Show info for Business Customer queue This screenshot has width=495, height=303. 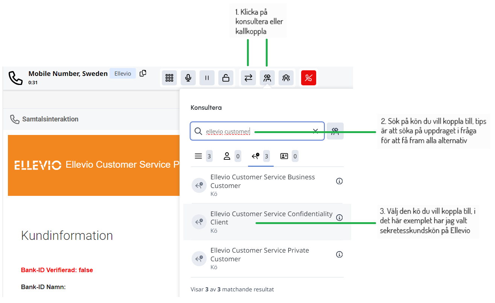[x=339, y=181]
